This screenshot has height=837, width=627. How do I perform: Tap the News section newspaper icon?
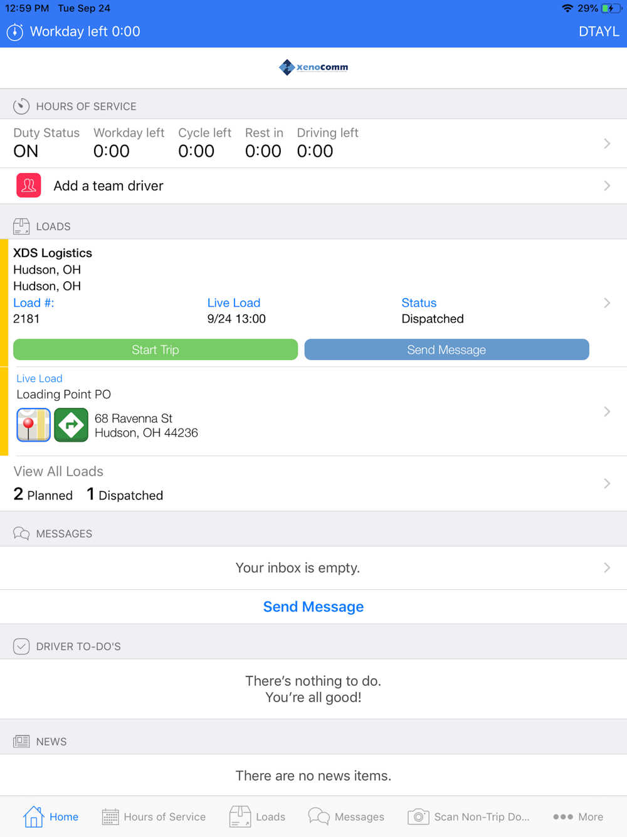(x=21, y=742)
